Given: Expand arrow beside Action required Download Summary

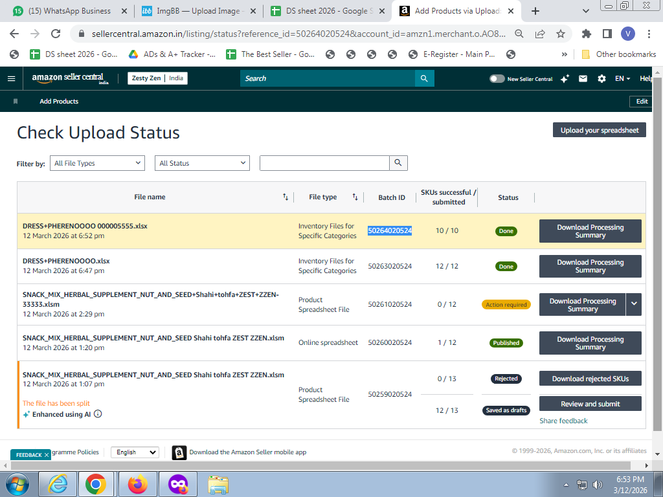Looking at the screenshot, I should click(634, 304).
